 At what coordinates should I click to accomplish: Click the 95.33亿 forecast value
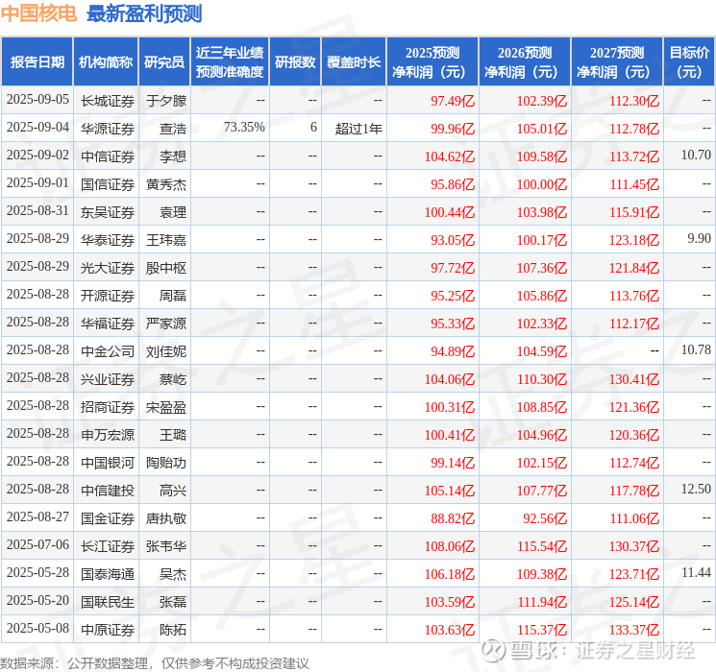pos(453,324)
